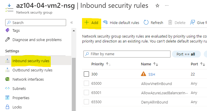Viewport: 207px width, 111px height.
Task: Favorite this page with the star icon
Action: coord(157,6)
